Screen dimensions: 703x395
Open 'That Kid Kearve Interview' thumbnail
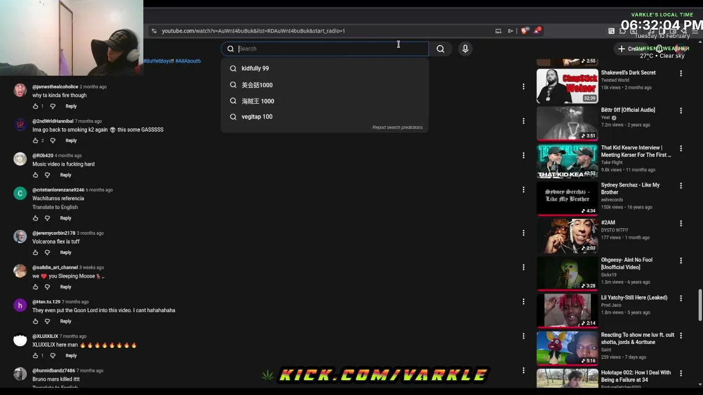point(567,161)
